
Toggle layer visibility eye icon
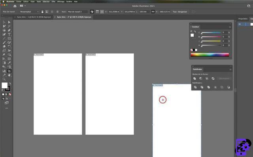(240, 24)
